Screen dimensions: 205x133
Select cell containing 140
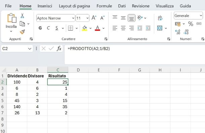pyautogui.click(x=17, y=107)
